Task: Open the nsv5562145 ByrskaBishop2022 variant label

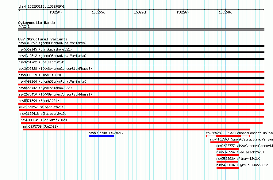Action: [45, 49]
